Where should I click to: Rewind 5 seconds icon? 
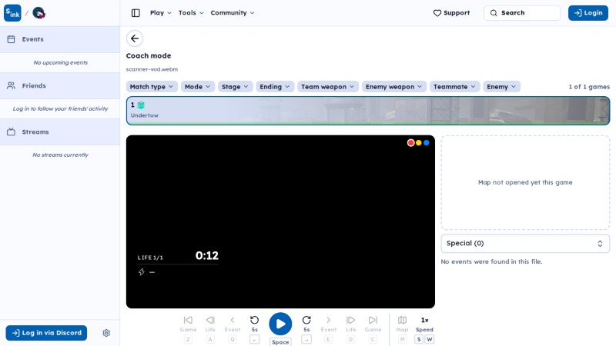[x=255, y=320]
